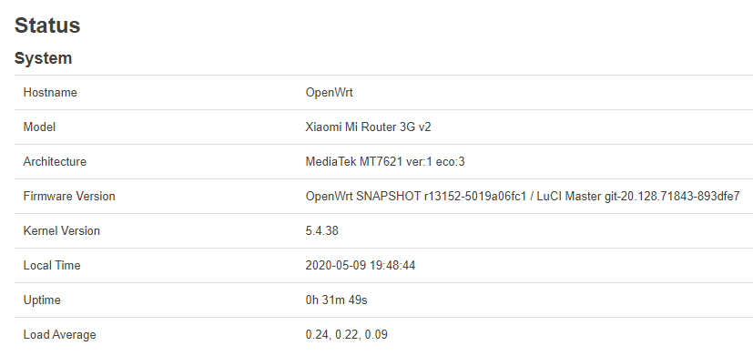Select the Architecture label
This screenshot has width=753, height=356.
pyautogui.click(x=55, y=161)
